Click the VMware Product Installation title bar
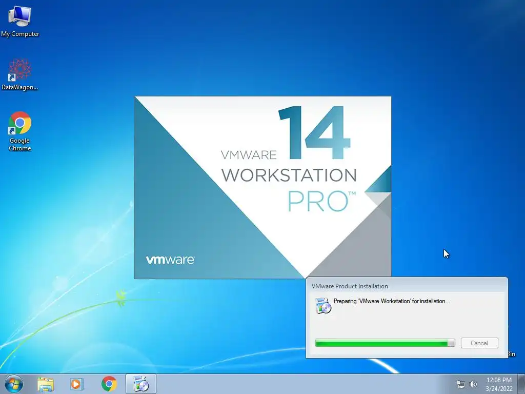 point(407,286)
